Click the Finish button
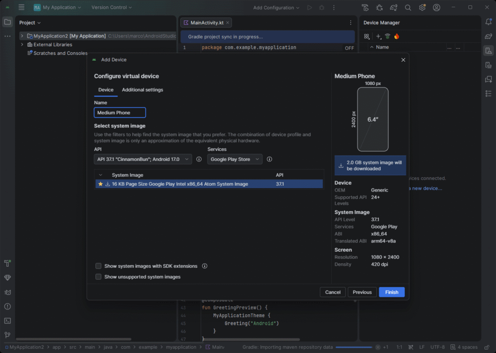The height and width of the screenshot is (353, 496). tap(391, 292)
